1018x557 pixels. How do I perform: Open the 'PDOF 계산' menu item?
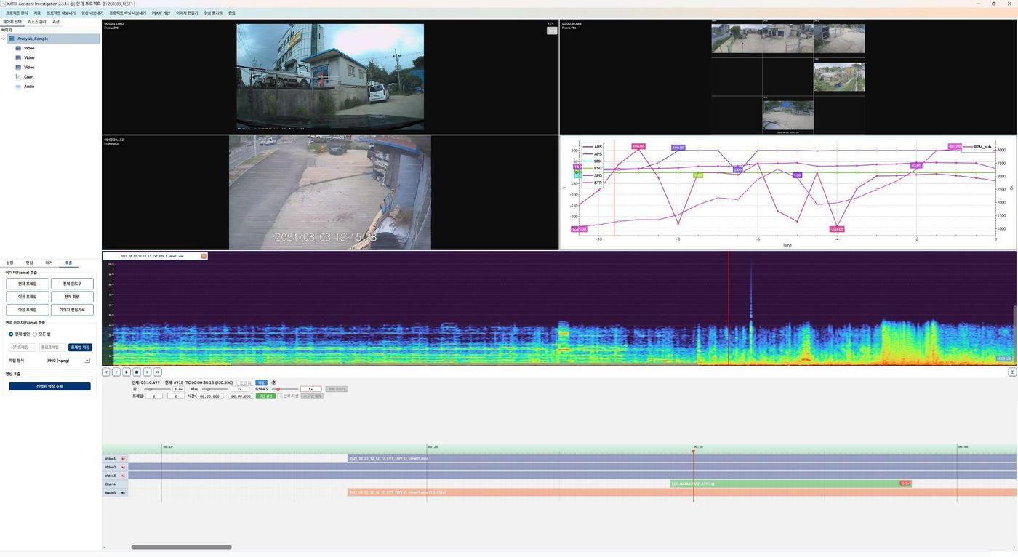pos(161,13)
